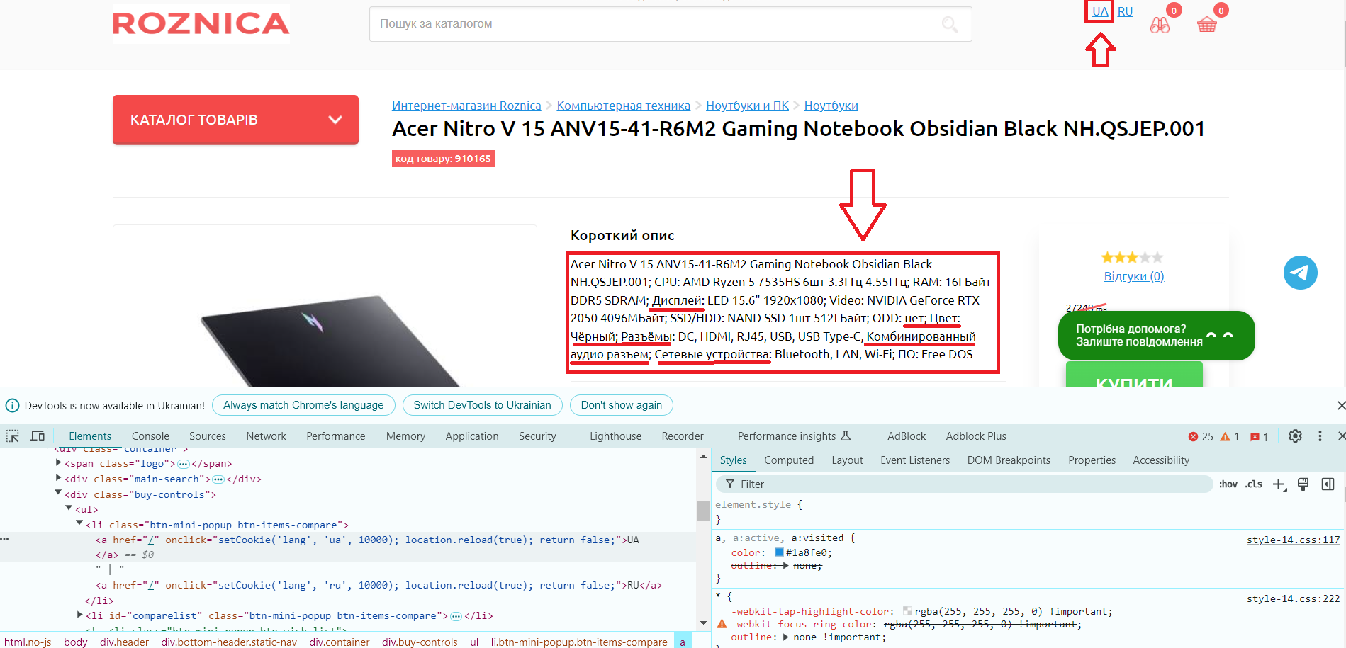Click the Ноутбуки и ПК breadcrumb link
The height and width of the screenshot is (648, 1346).
click(747, 106)
